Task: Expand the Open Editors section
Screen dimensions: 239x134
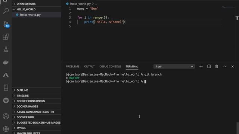Action: [37, 4]
